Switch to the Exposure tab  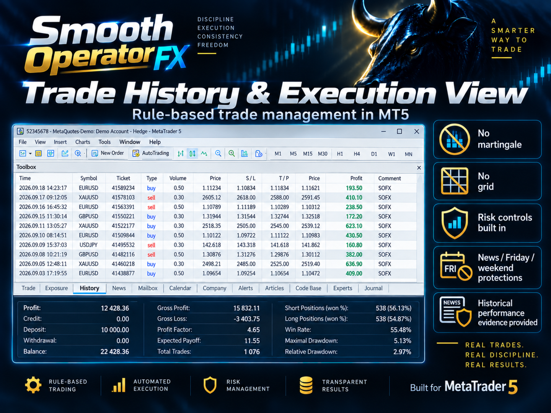56,288
